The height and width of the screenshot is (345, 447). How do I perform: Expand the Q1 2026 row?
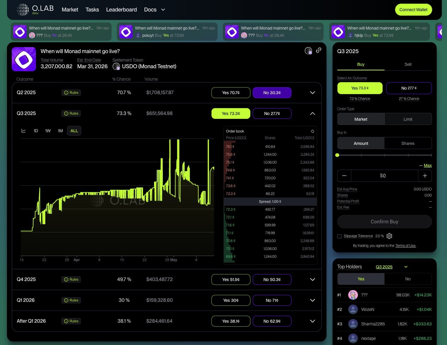pos(313,300)
